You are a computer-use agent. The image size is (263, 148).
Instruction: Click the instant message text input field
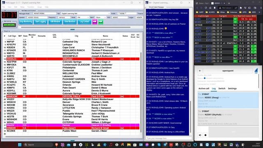(x=168, y=138)
